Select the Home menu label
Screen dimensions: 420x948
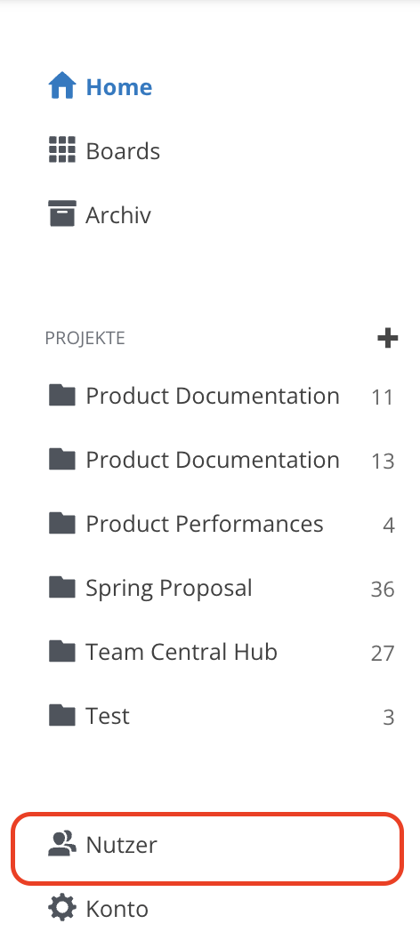(119, 87)
